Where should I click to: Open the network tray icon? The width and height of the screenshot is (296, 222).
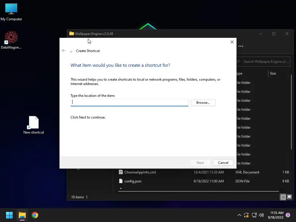(x=254, y=215)
